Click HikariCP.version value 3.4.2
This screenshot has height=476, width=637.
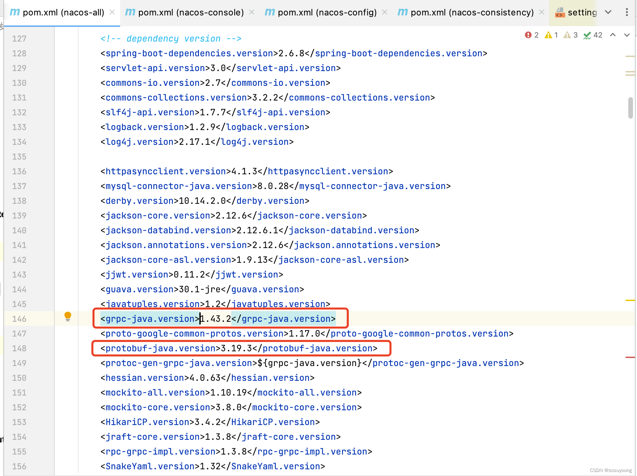click(x=208, y=422)
